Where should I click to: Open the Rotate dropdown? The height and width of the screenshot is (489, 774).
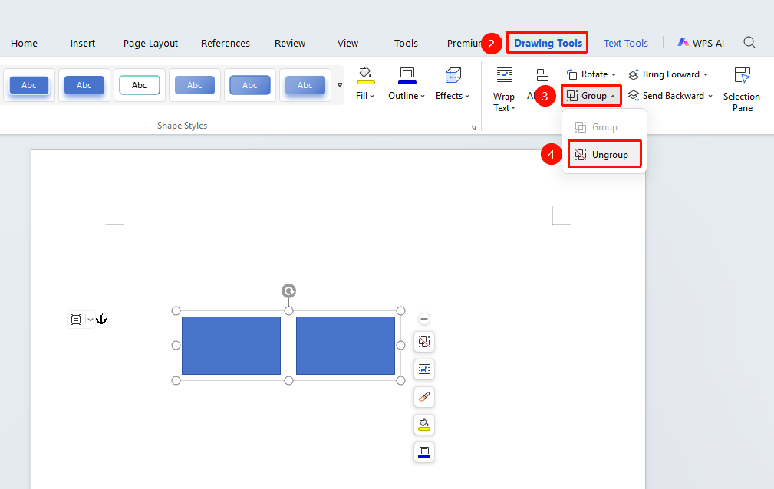pyautogui.click(x=591, y=74)
